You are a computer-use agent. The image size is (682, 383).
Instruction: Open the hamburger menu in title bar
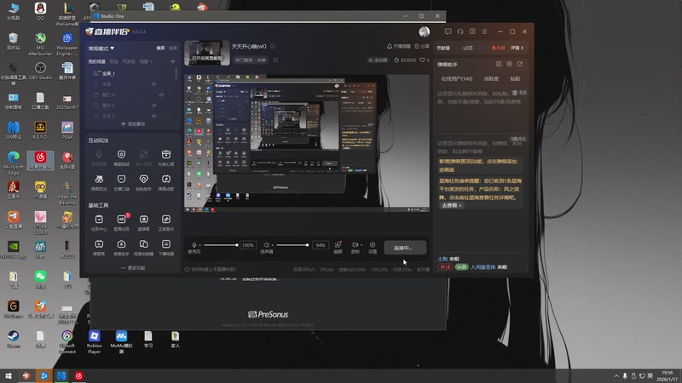pos(484,31)
